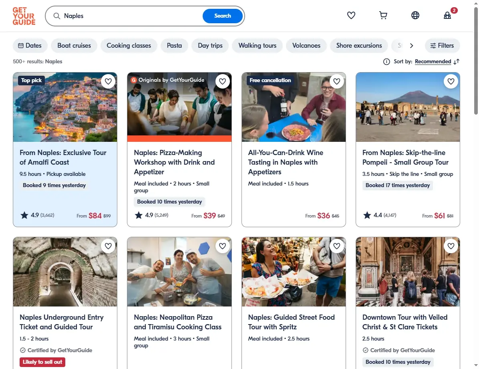Click the pizza-making workshop photo

click(179, 107)
